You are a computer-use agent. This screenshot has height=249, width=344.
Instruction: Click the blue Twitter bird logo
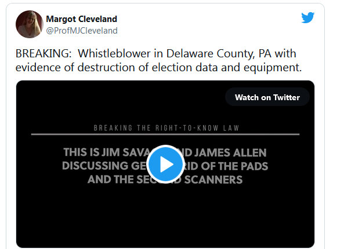point(307,17)
